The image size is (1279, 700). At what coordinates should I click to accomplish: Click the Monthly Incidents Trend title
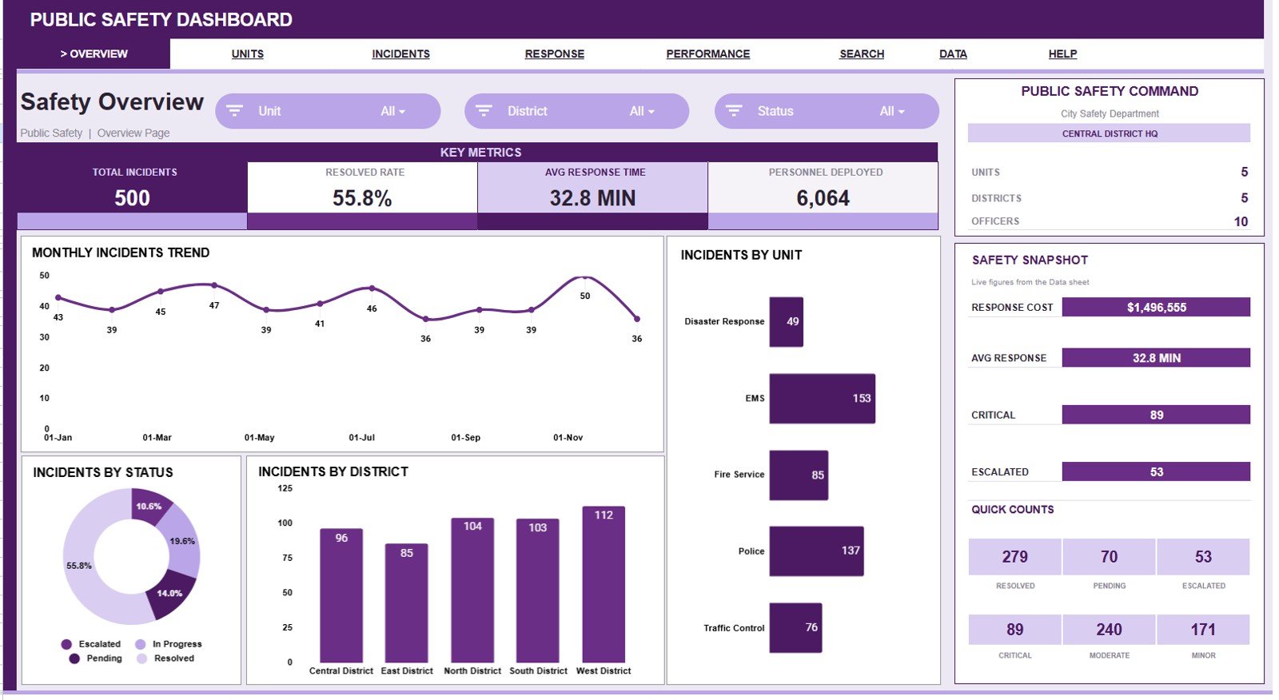[x=121, y=253]
